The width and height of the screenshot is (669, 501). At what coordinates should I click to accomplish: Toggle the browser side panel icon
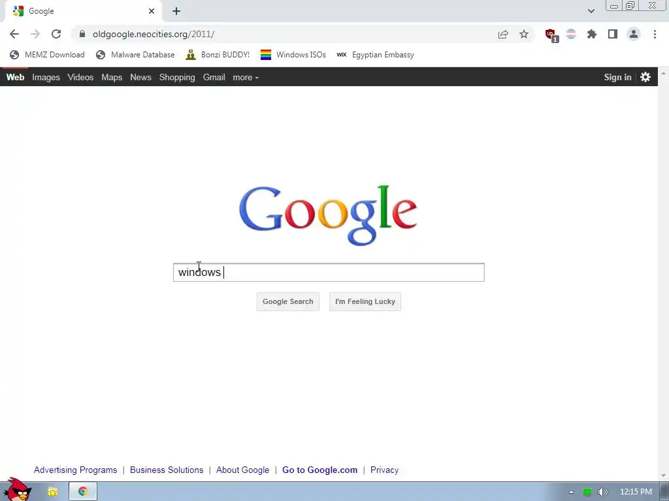pyautogui.click(x=613, y=34)
